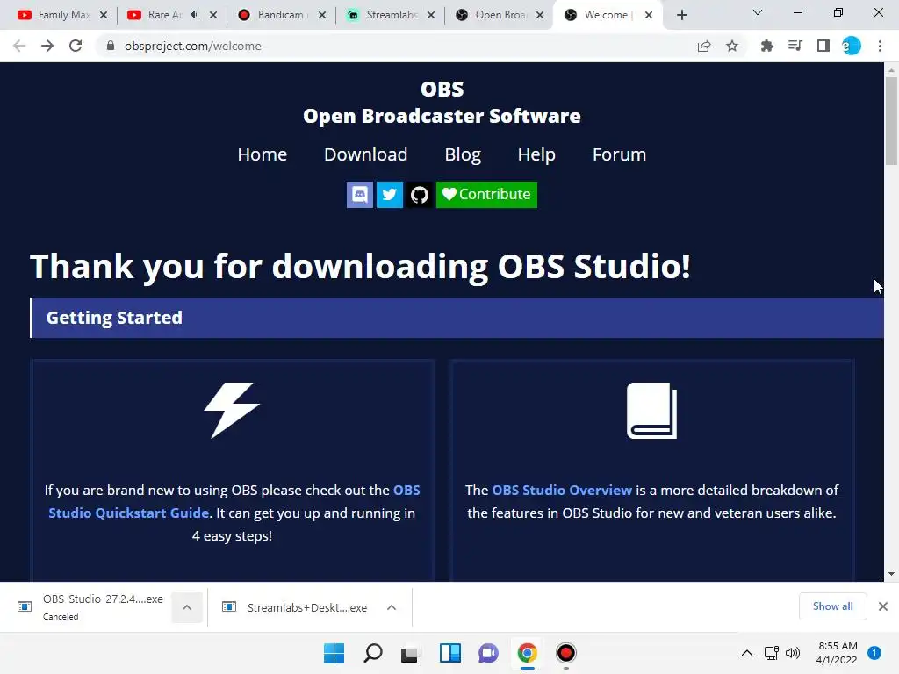Share this page icon
The height and width of the screenshot is (674, 899).
(x=704, y=46)
